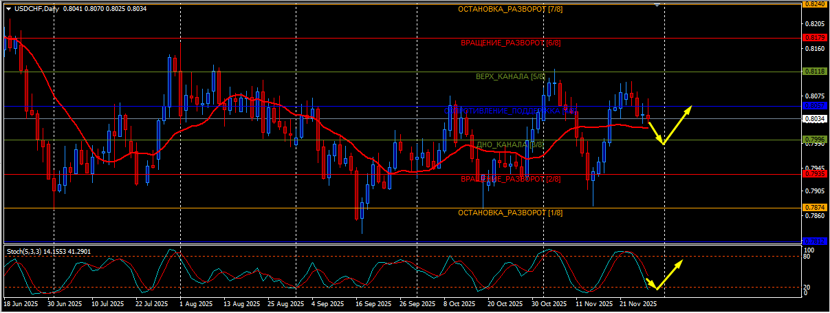
Task: Click the ОСТАНОВКА_РАЗВОРОТ [7/8] level label
Action: pos(510,9)
